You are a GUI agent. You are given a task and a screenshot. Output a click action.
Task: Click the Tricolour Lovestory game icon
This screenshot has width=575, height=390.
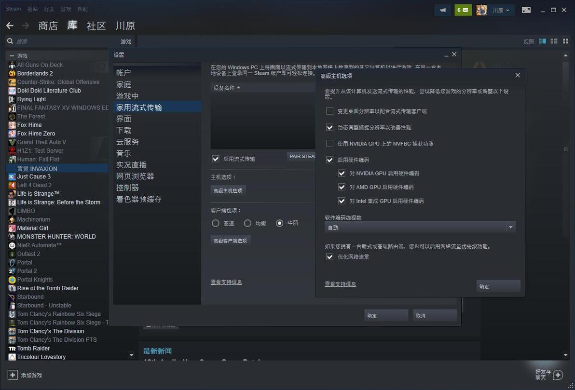12,357
